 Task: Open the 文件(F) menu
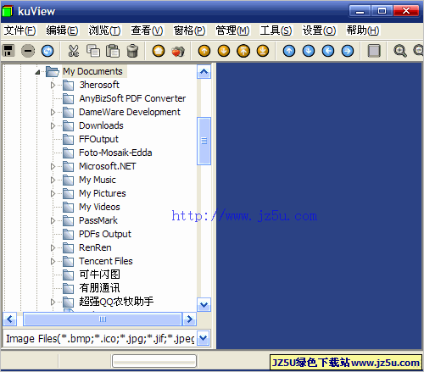pyautogui.click(x=20, y=31)
